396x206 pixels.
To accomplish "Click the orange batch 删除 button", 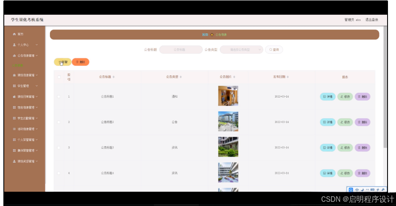I will point(81,62).
